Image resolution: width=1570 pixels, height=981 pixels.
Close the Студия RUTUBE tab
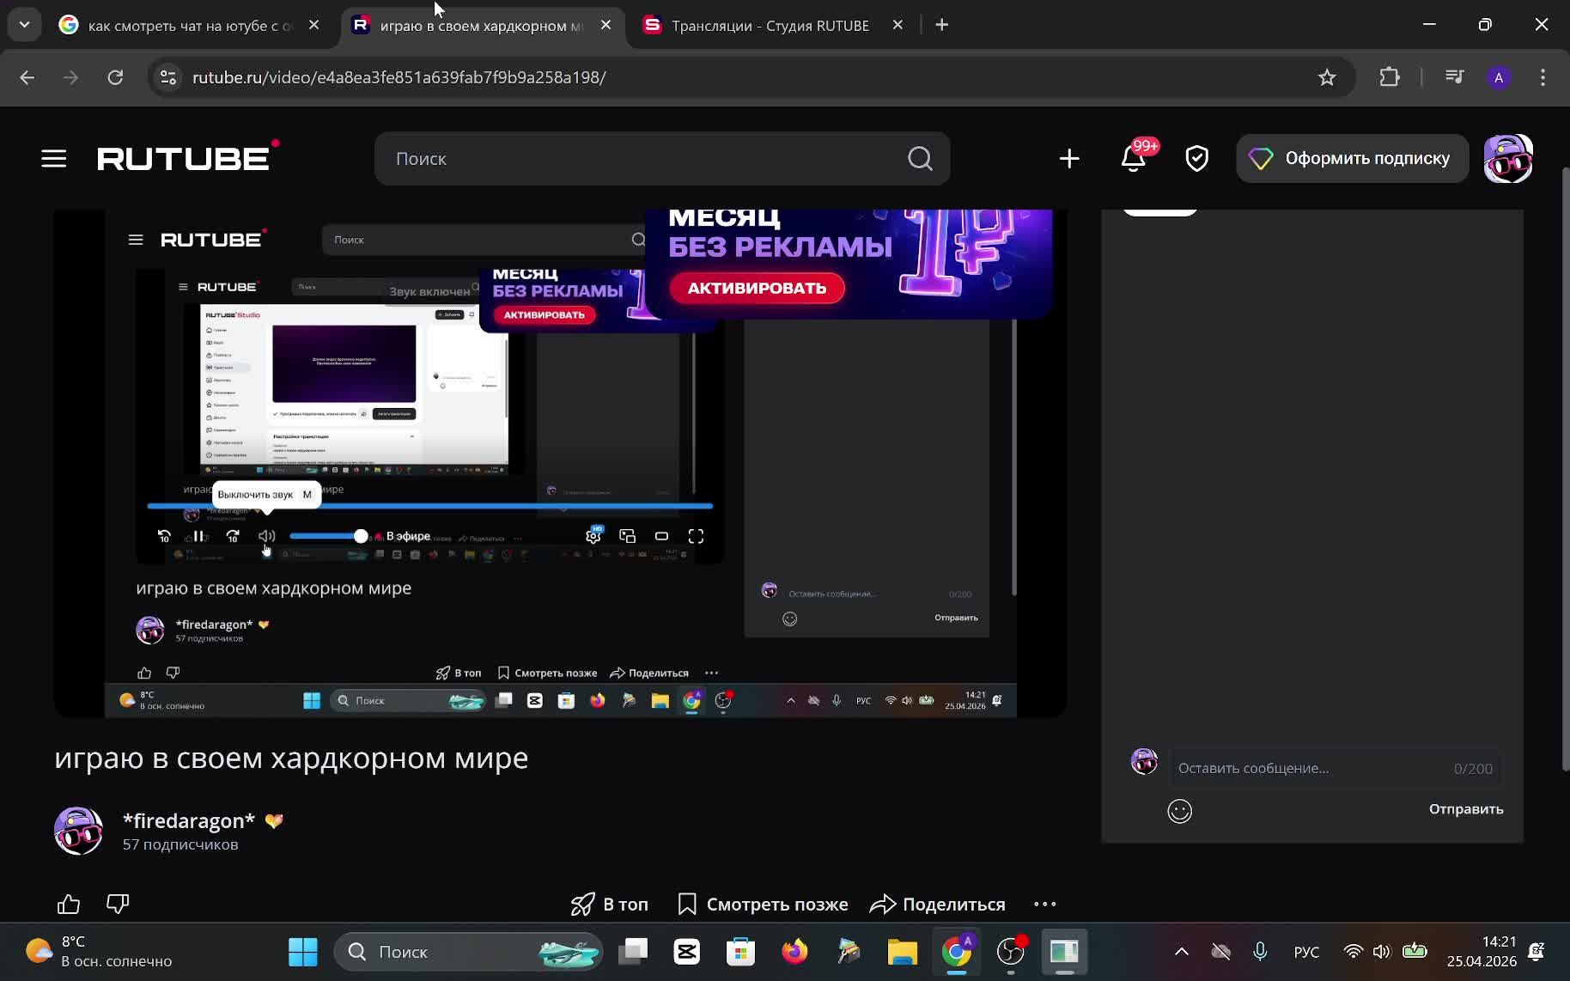pyautogui.click(x=898, y=25)
